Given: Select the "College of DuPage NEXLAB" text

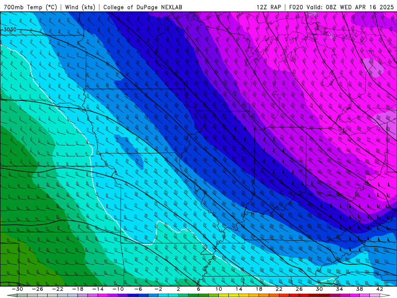Looking at the screenshot, I should [142, 7].
